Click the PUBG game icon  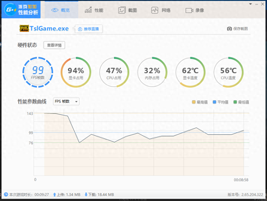24,28
